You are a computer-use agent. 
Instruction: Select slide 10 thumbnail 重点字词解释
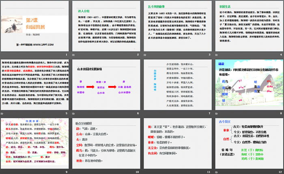(x=106, y=143)
